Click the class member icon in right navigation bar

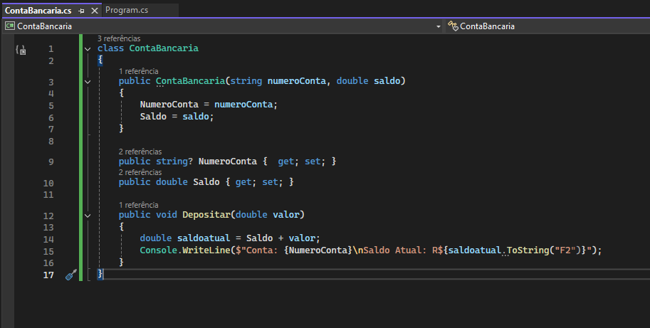click(x=452, y=26)
